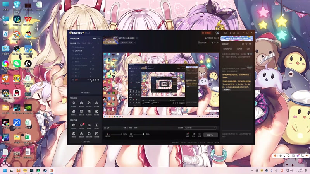Switch to portrait 竖屏 tab
Viewport: 310px width, 174px height.
[x=99, y=38]
